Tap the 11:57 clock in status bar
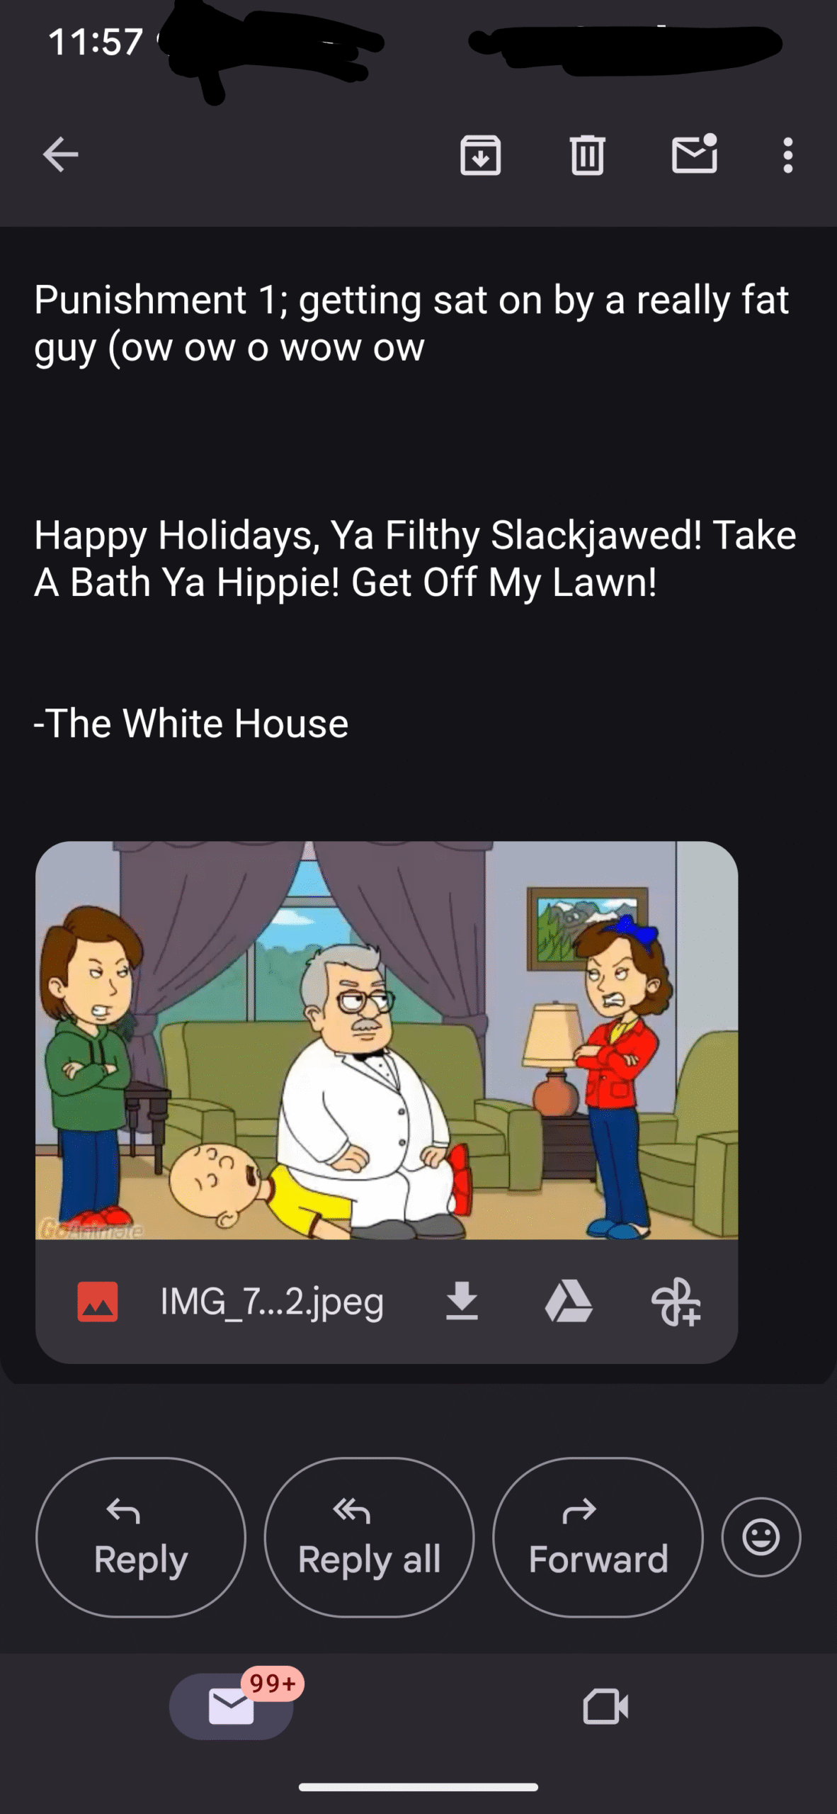This screenshot has height=1814, width=837. pos(96,41)
